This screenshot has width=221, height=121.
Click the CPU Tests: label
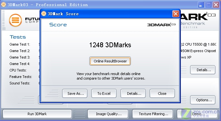(x=18, y=70)
